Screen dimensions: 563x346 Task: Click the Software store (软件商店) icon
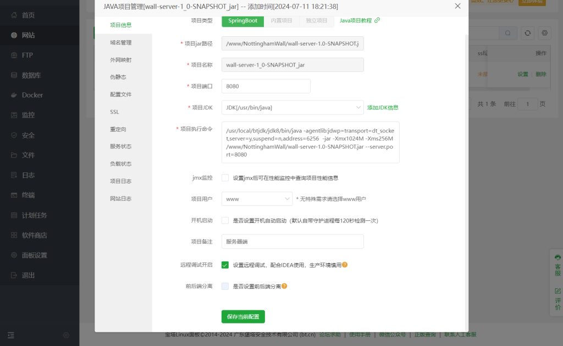pos(14,235)
